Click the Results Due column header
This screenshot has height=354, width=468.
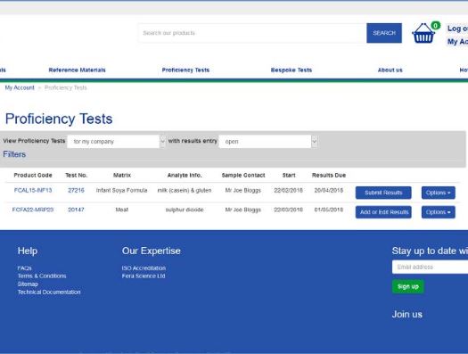pos(329,175)
